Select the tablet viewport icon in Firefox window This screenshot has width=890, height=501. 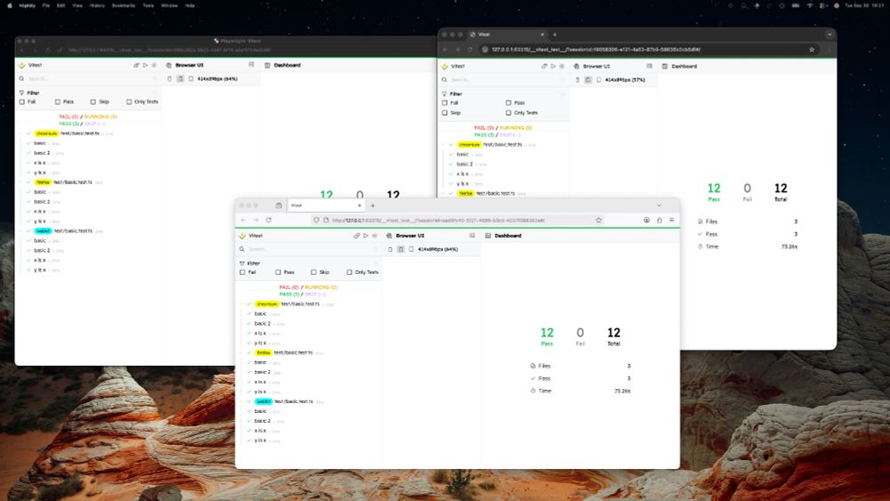coord(411,249)
